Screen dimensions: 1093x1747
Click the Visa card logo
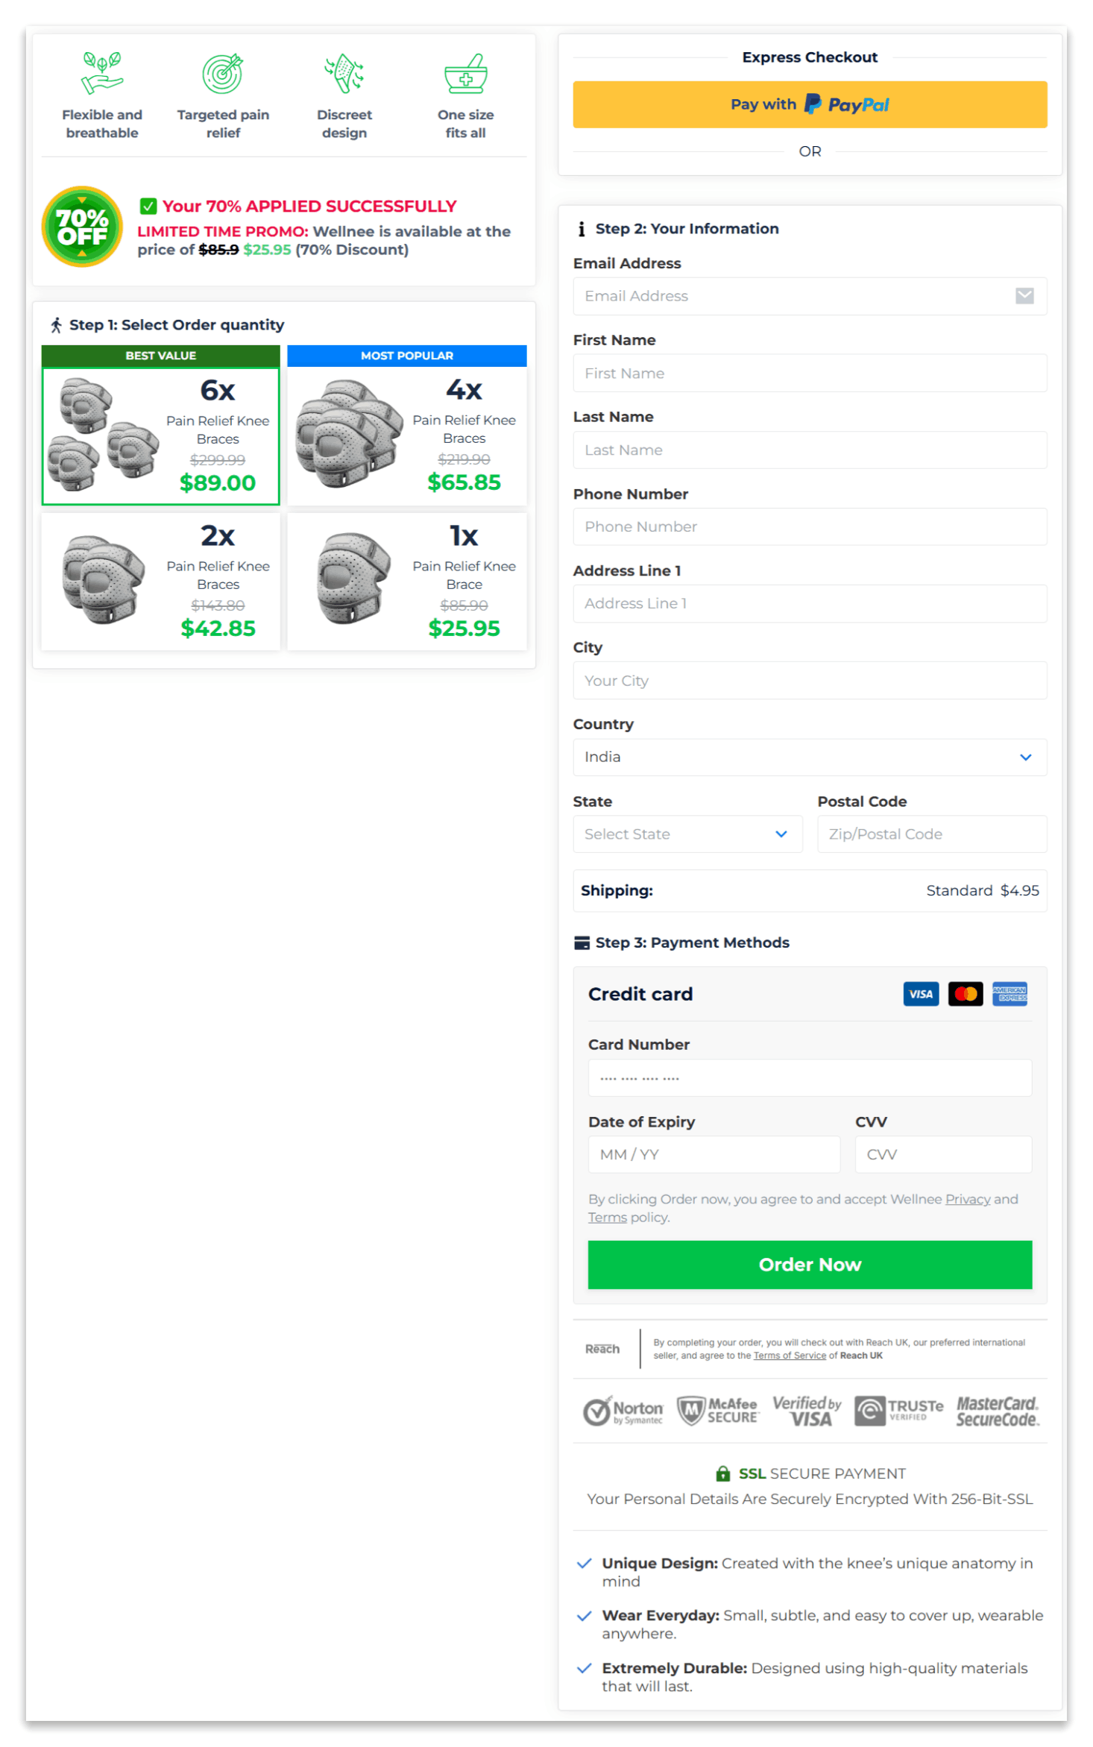click(x=921, y=994)
